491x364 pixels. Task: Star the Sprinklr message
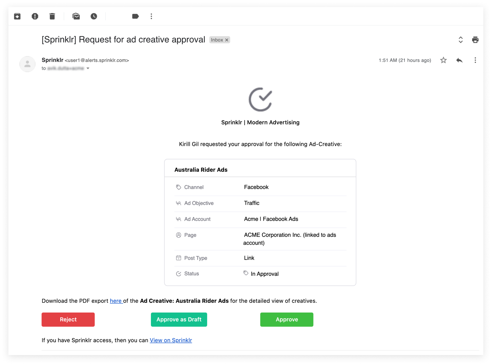click(x=444, y=60)
